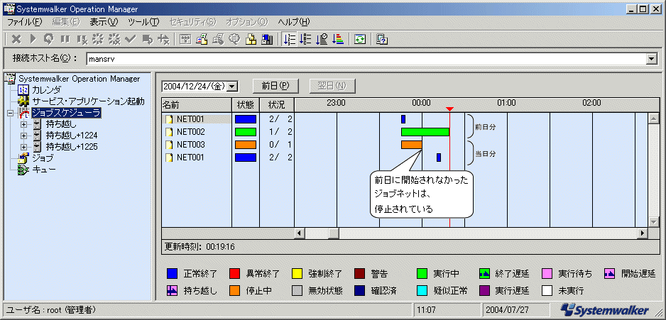Toggle the sort by number (1-2-3) icon

pyautogui.click(x=289, y=40)
